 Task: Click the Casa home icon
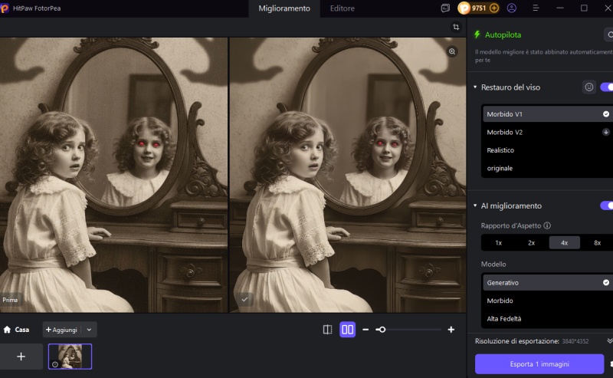(7, 330)
